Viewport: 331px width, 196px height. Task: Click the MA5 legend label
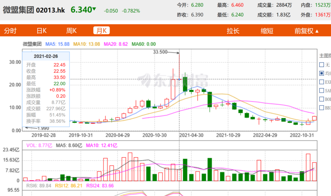pos(58,44)
